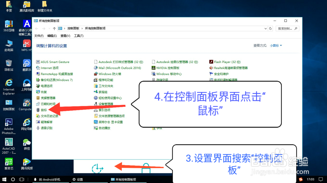Select the 爱奇艺 desktop icon

pyautogui.click(x=9, y=164)
